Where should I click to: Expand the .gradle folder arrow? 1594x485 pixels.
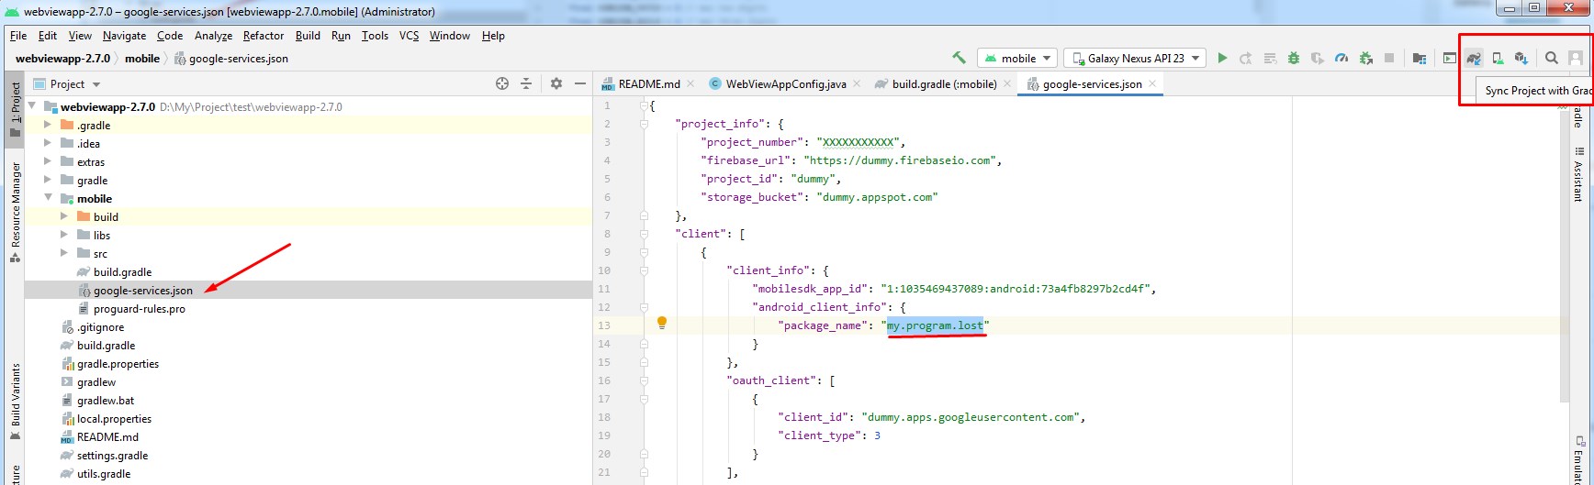coord(48,125)
